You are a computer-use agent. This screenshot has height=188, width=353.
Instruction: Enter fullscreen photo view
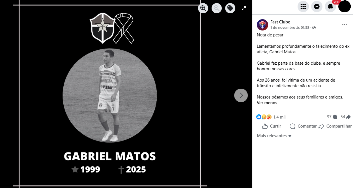(x=244, y=8)
